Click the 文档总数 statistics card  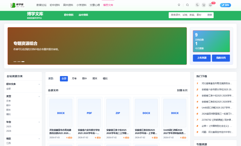pos(211,41)
